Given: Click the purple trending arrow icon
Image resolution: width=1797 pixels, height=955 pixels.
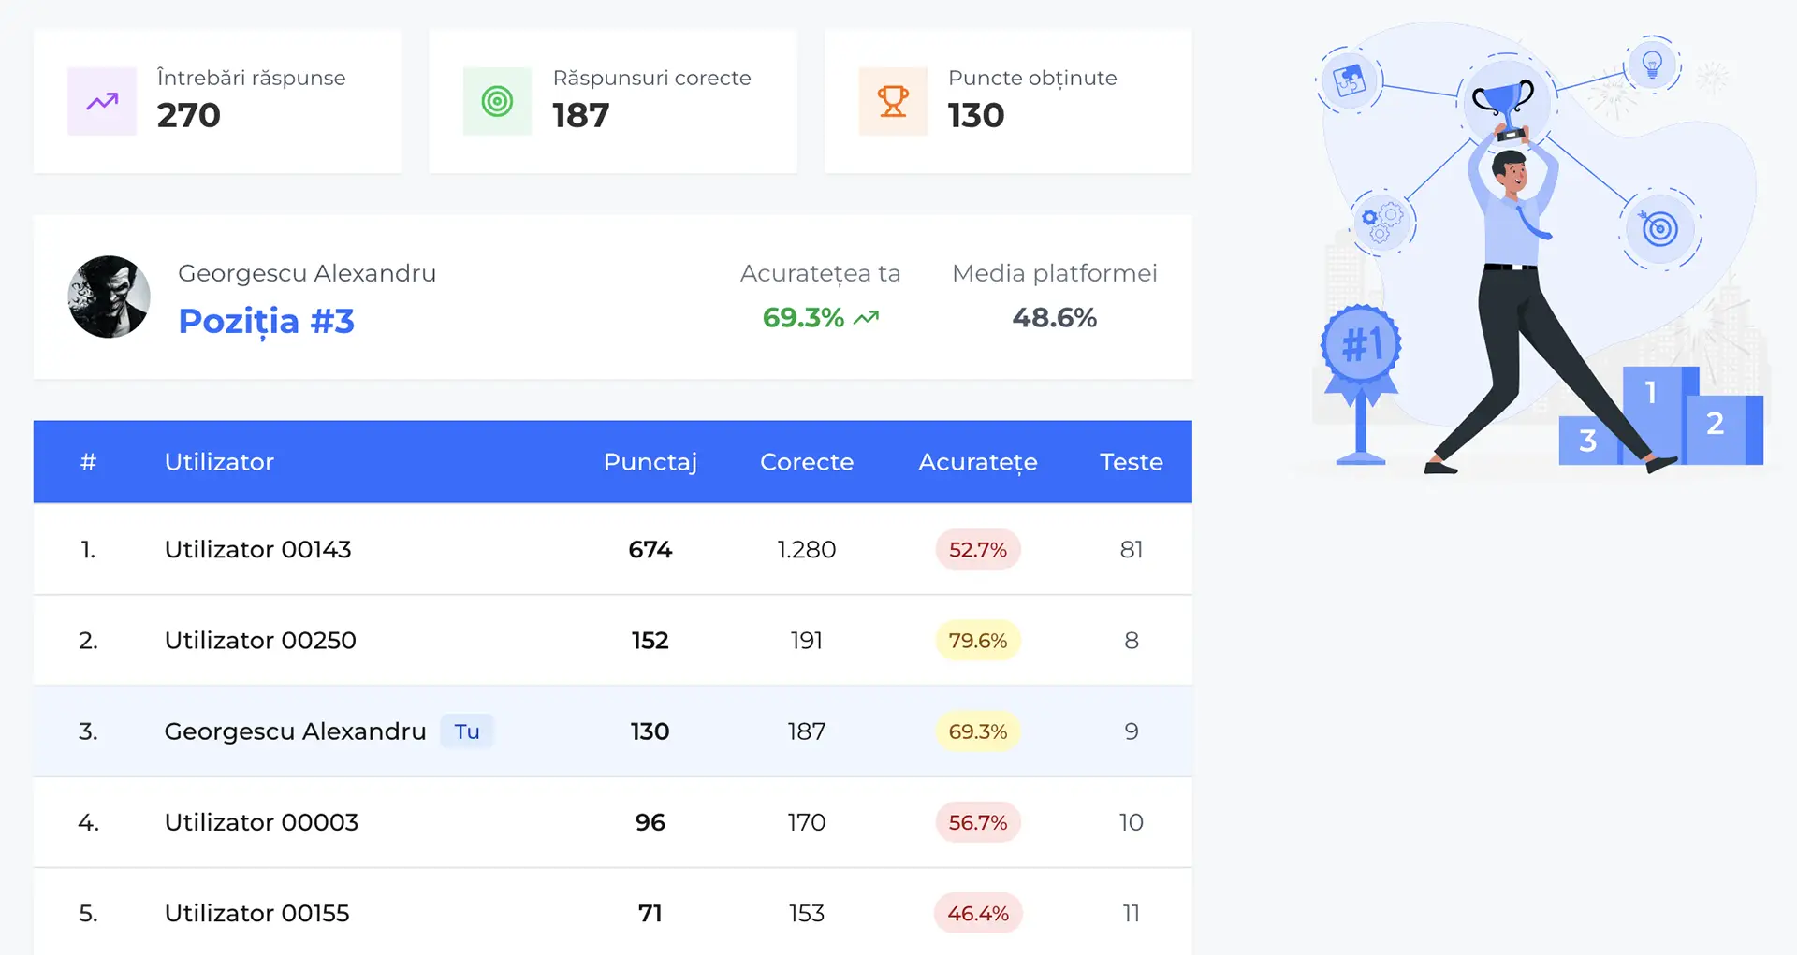Looking at the screenshot, I should tap(102, 101).
